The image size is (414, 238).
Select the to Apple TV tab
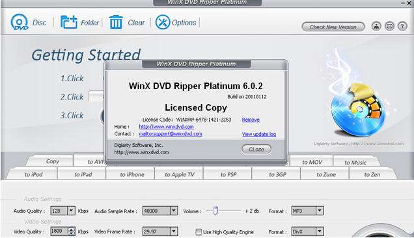point(179,174)
